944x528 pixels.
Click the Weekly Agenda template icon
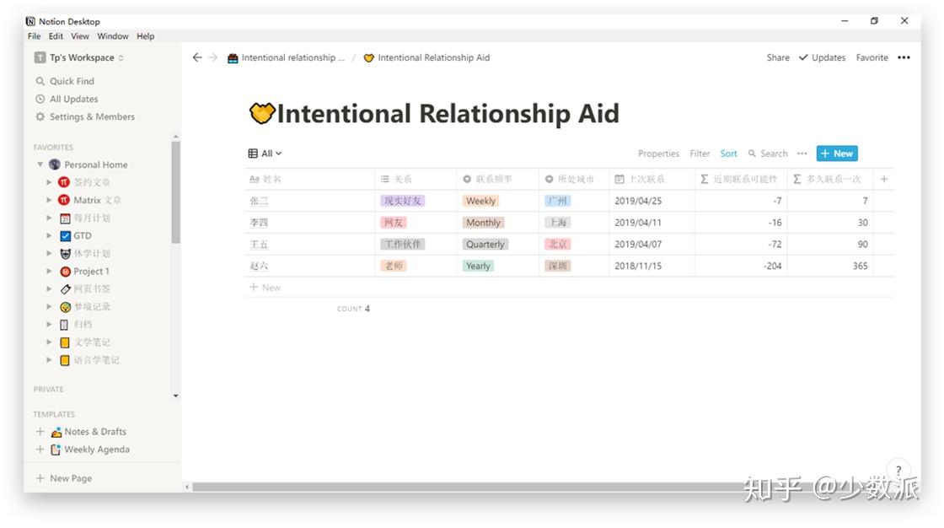(56, 450)
